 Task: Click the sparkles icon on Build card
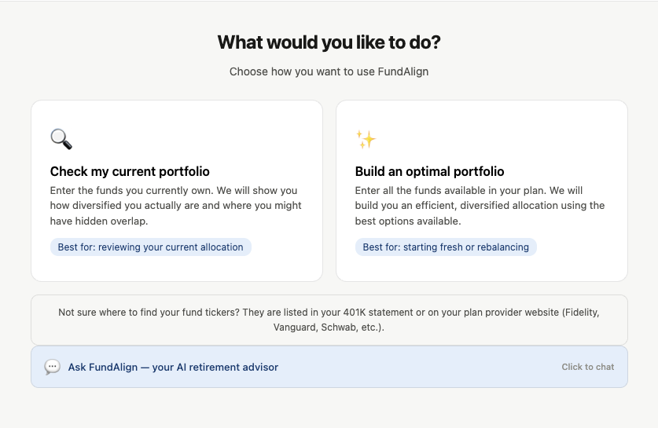pyautogui.click(x=366, y=139)
